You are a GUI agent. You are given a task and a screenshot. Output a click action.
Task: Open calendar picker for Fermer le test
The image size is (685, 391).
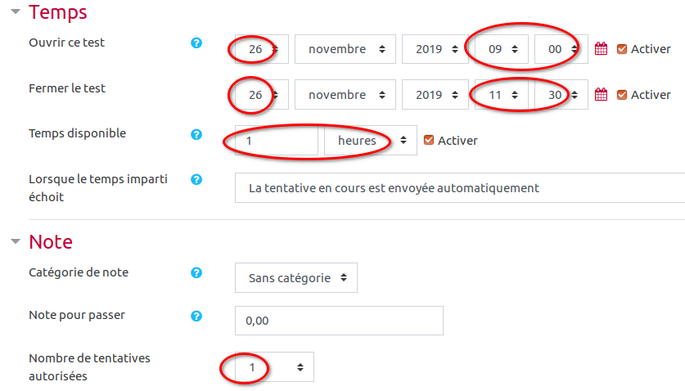601,95
